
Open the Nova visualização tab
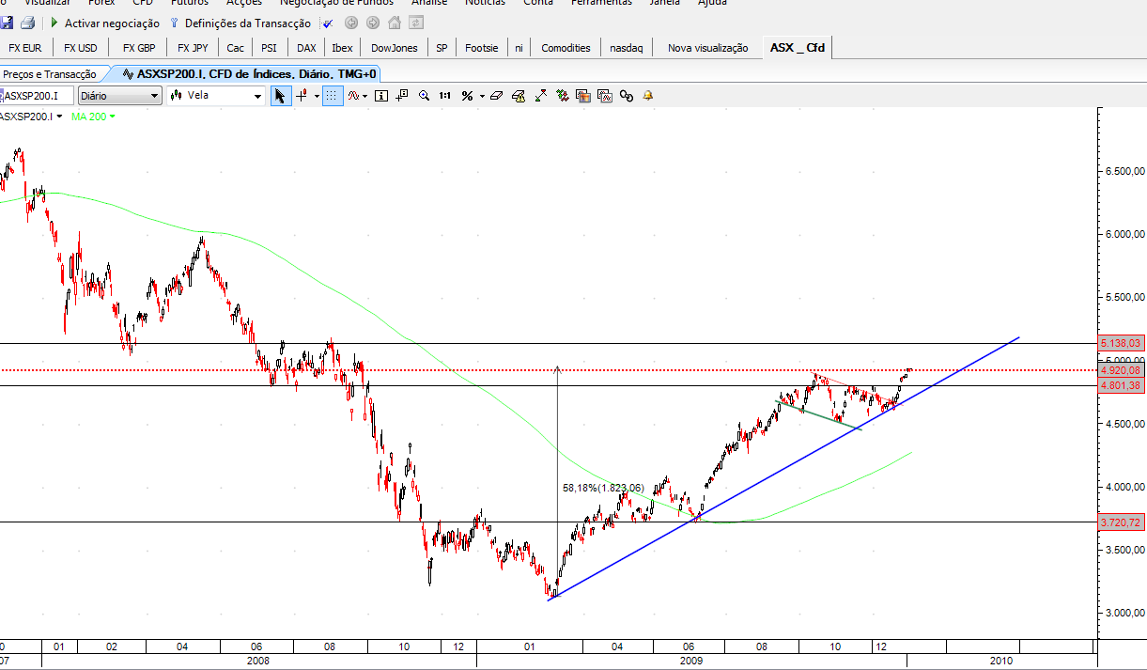click(708, 48)
